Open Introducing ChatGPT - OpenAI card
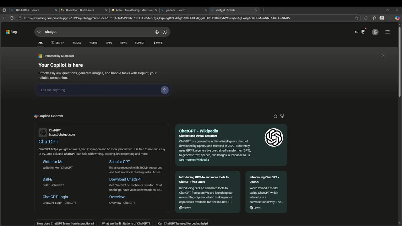The height and width of the screenshot is (226, 402). click(266, 192)
